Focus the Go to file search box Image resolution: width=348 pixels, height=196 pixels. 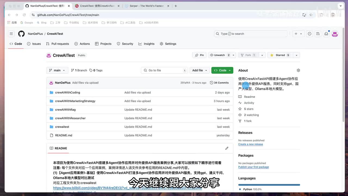coord(165,70)
